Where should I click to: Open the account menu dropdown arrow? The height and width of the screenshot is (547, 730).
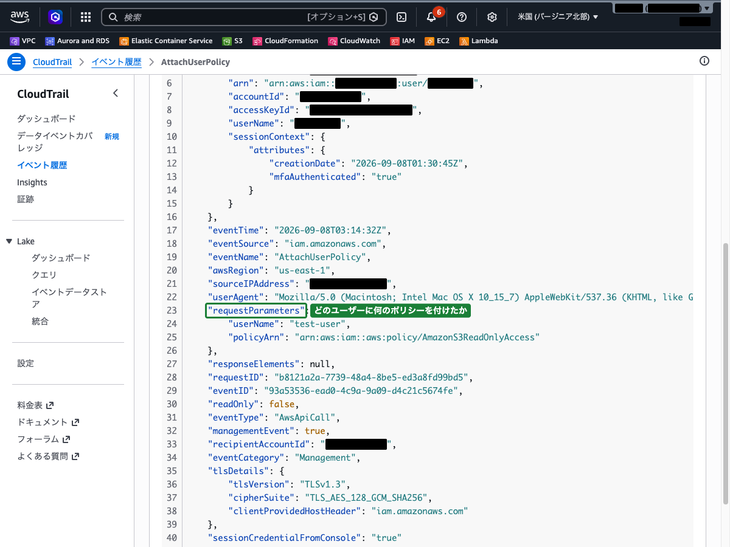(706, 9)
